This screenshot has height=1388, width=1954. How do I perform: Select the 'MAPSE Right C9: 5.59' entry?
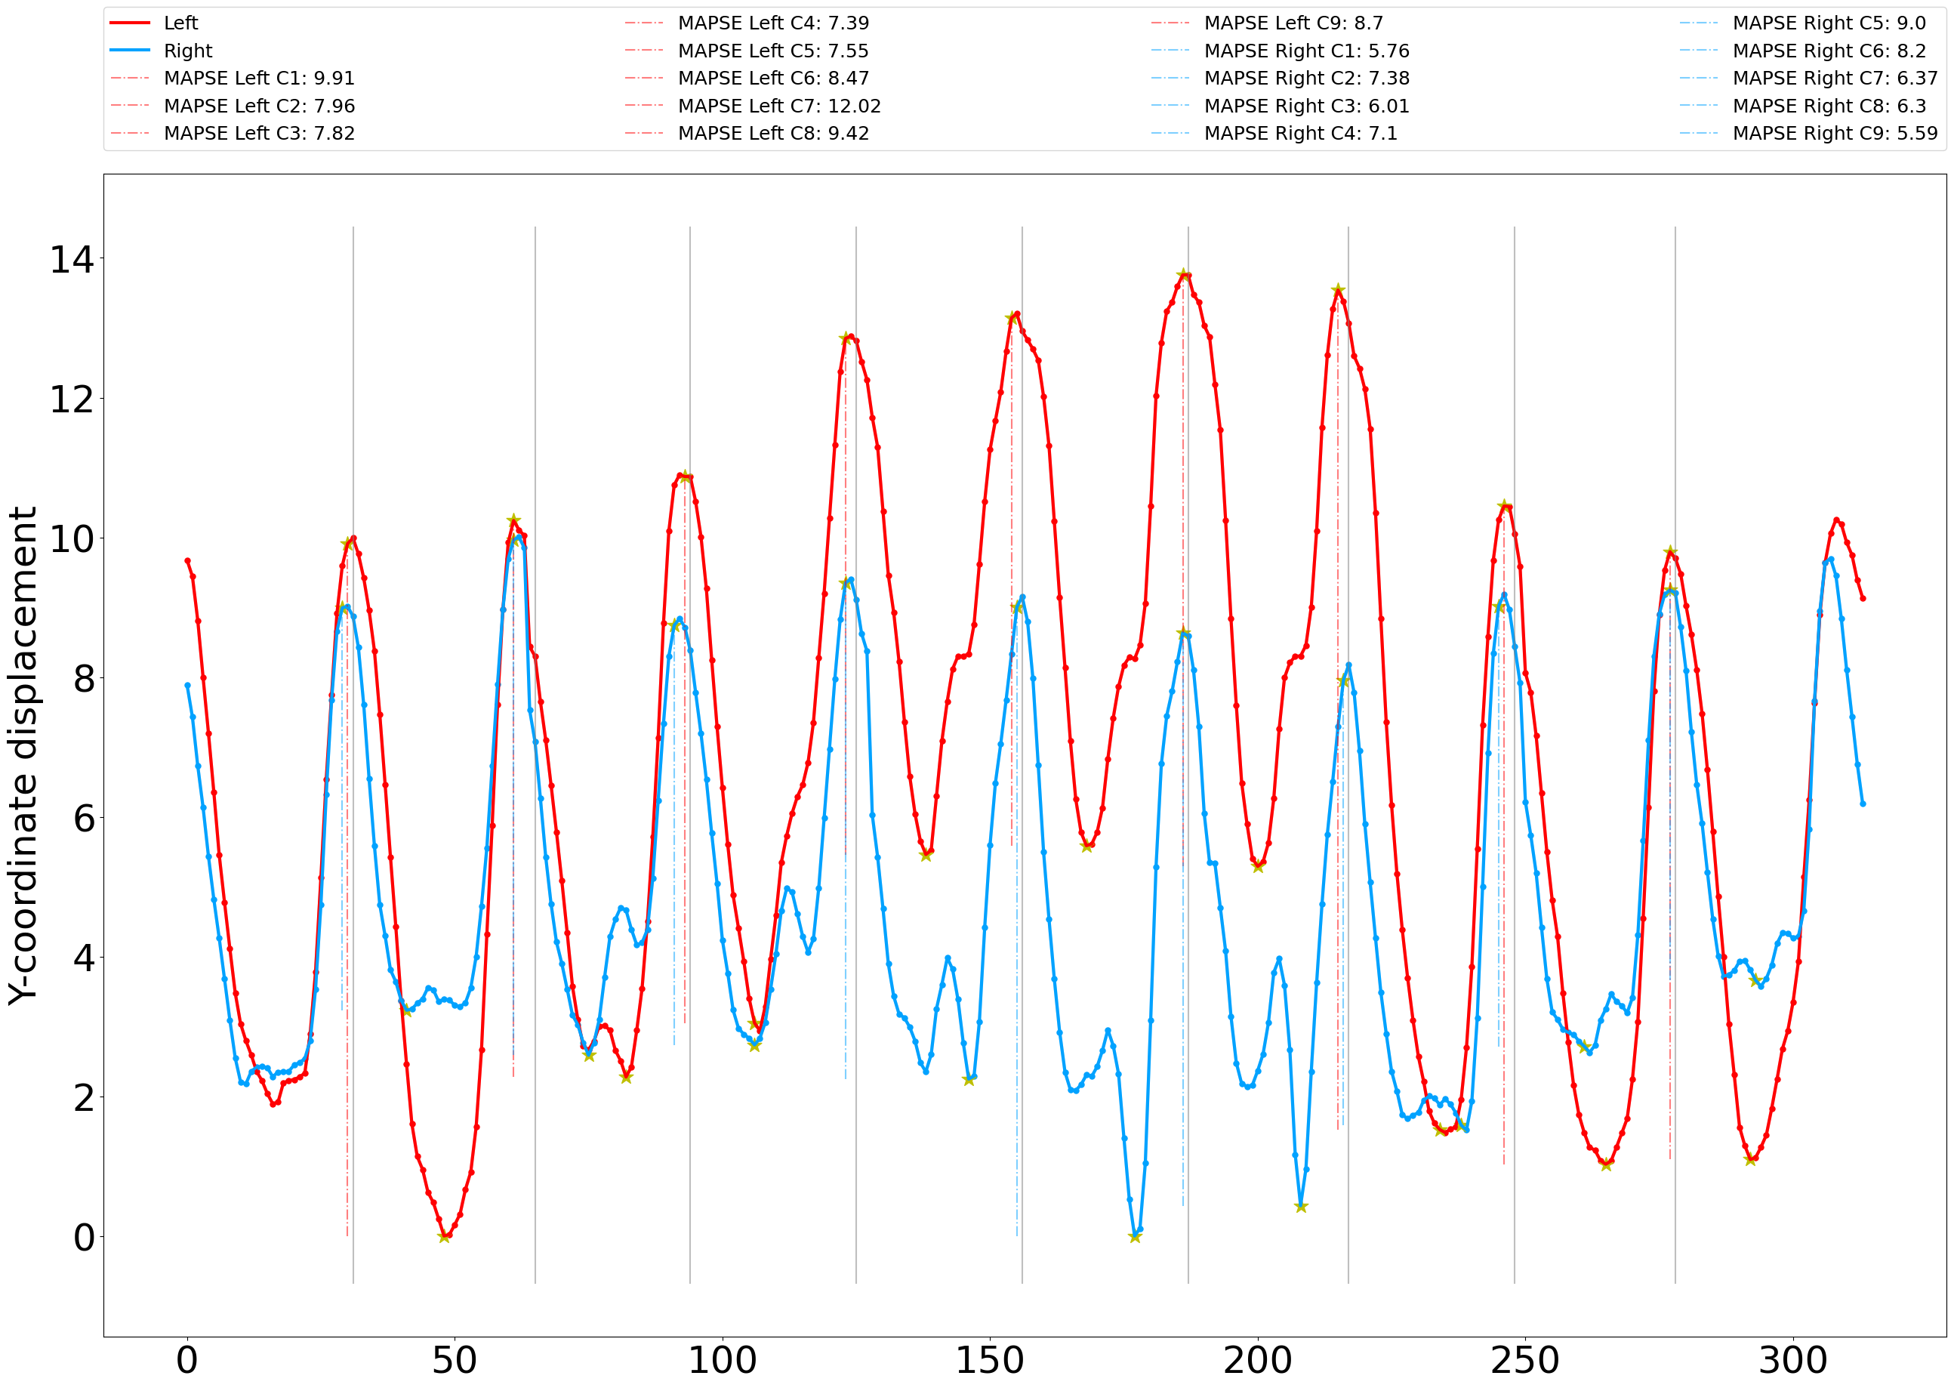(1835, 134)
